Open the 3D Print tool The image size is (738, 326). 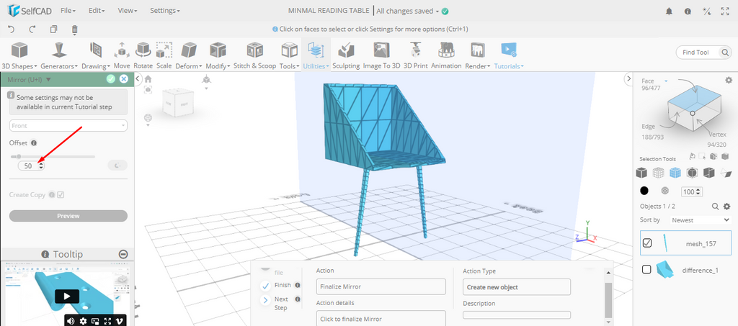pos(415,54)
